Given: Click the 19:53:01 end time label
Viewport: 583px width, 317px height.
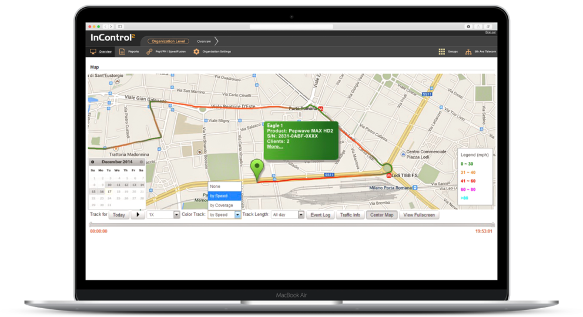Looking at the screenshot, I should [x=484, y=231].
